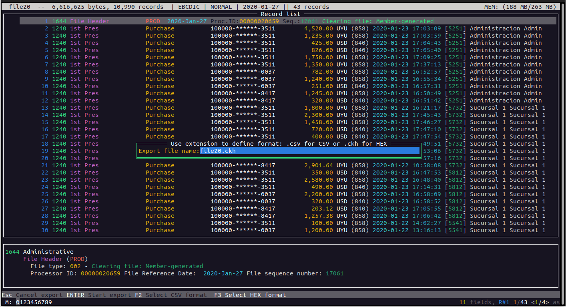Screen dimensions: 566x307
Task: Click Processor ID 00000020659 in details panel
Action: [x=100, y=273]
